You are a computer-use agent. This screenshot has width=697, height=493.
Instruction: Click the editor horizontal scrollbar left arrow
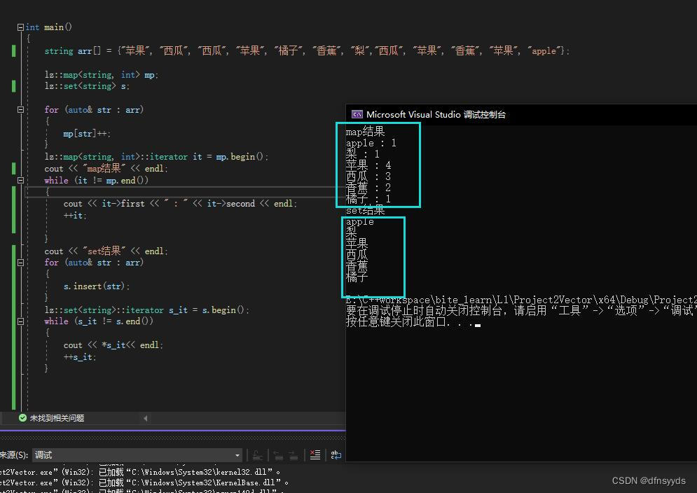coord(146,418)
